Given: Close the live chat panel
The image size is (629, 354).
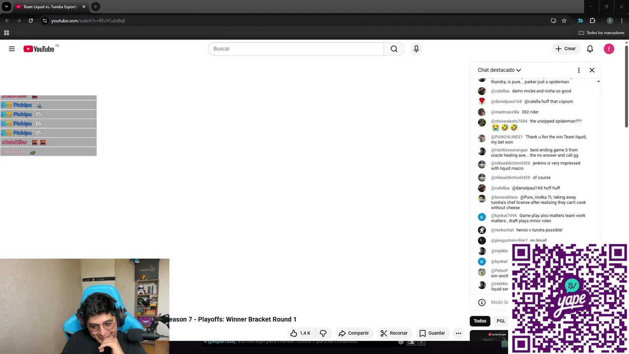Looking at the screenshot, I should [592, 70].
